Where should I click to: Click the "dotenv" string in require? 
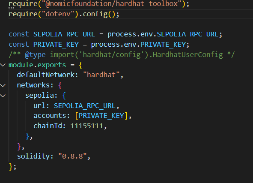[x=58, y=14]
